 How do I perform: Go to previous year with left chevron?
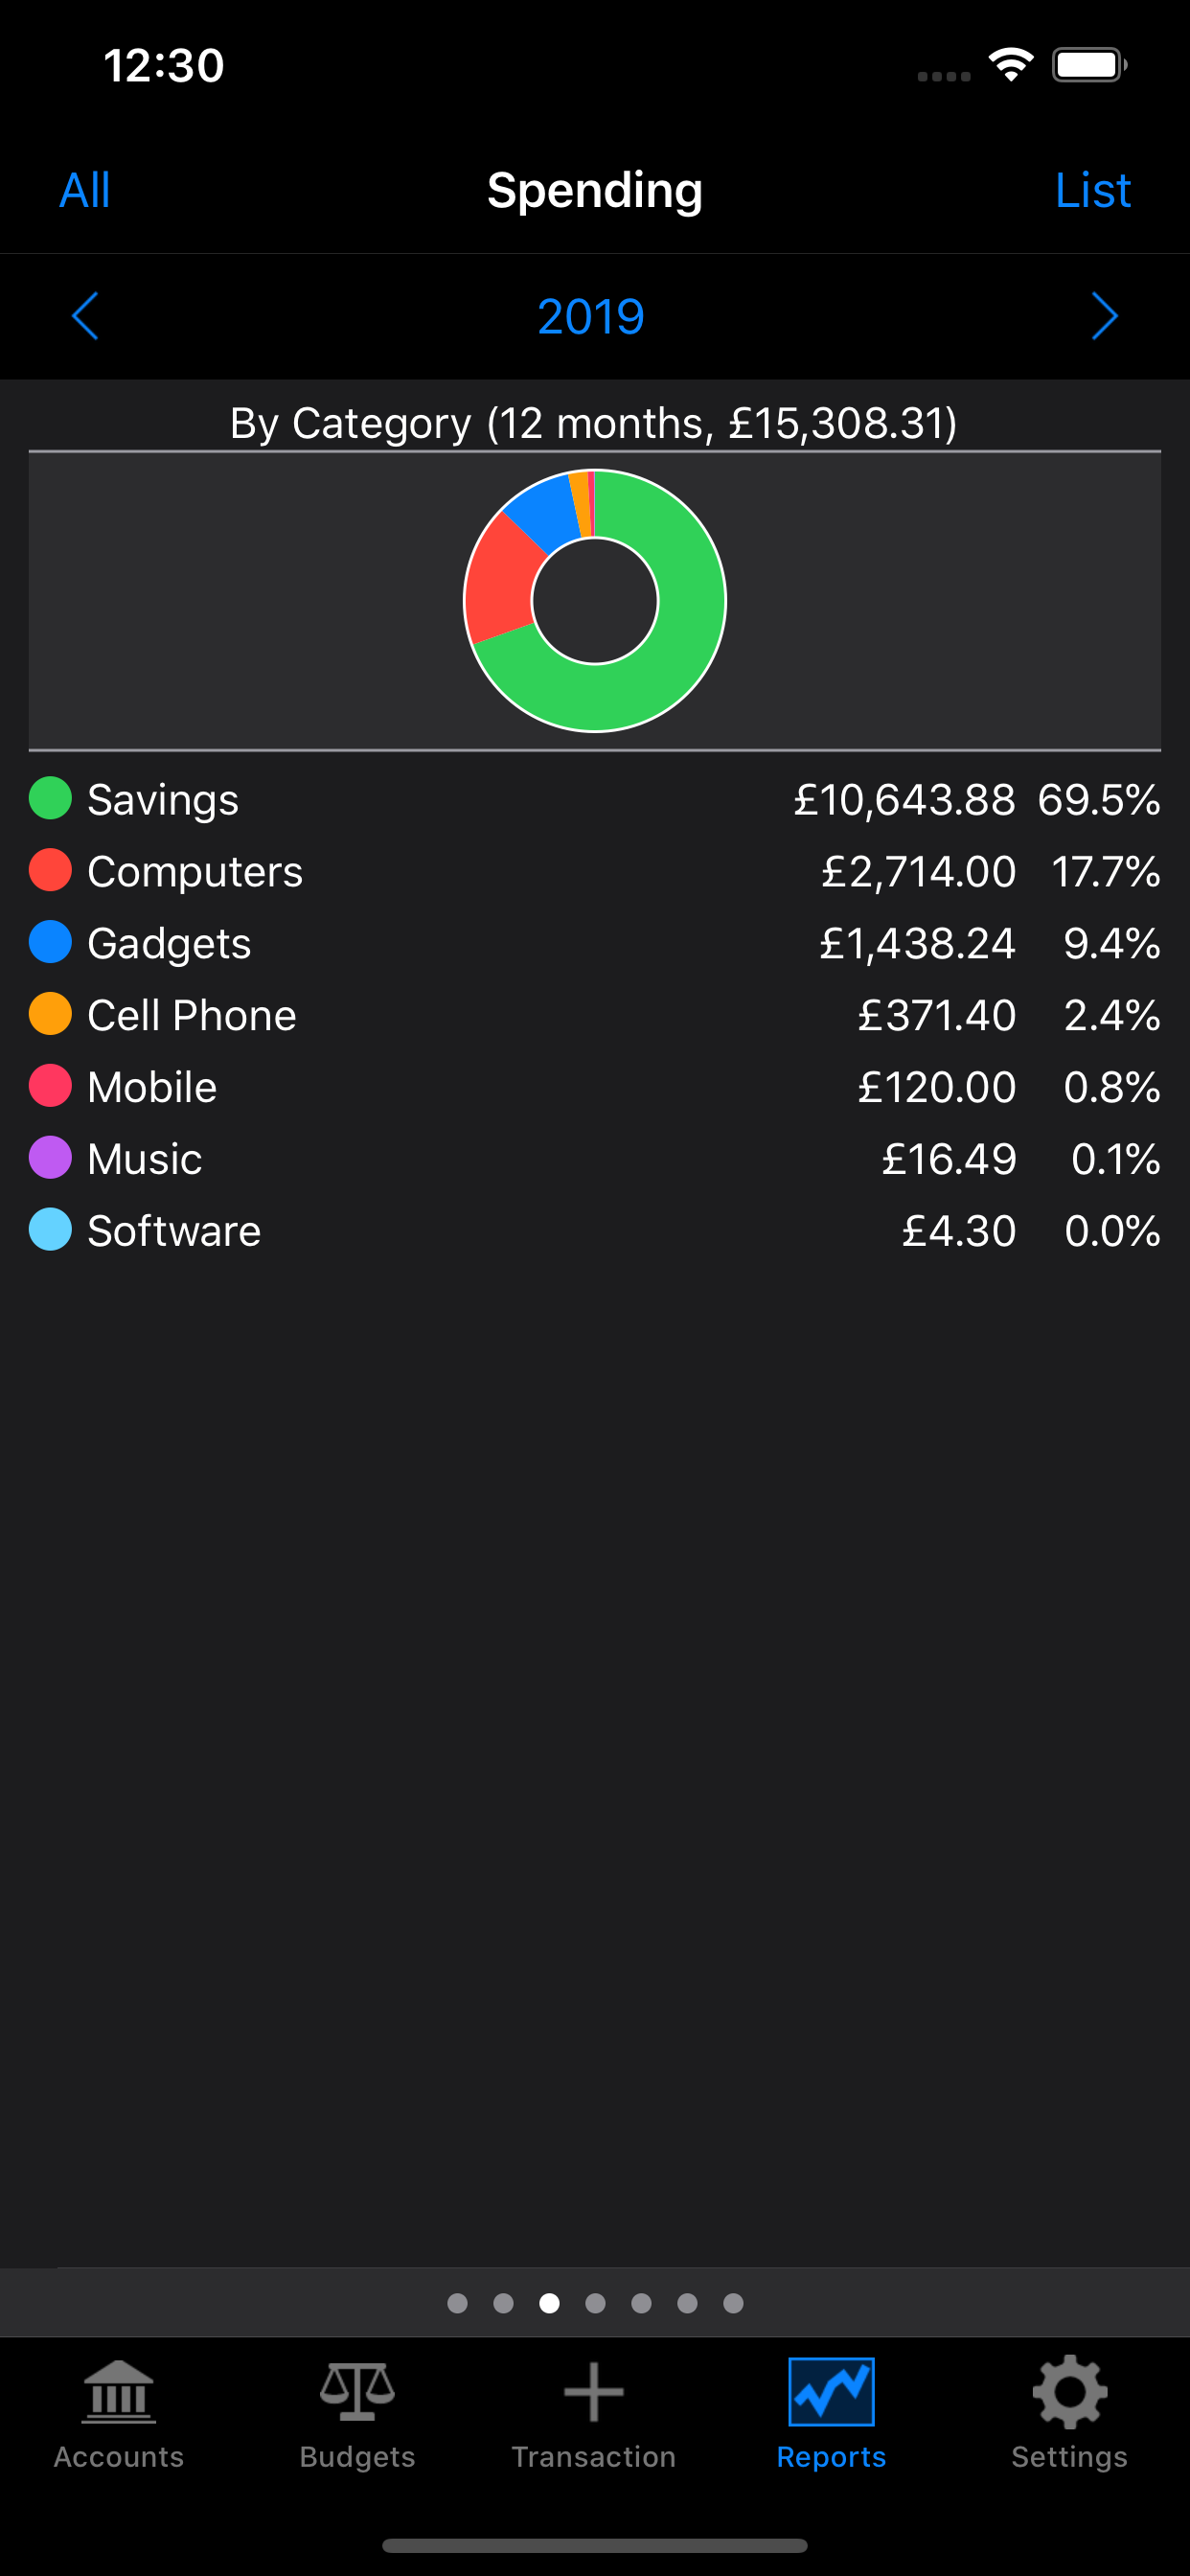point(86,316)
